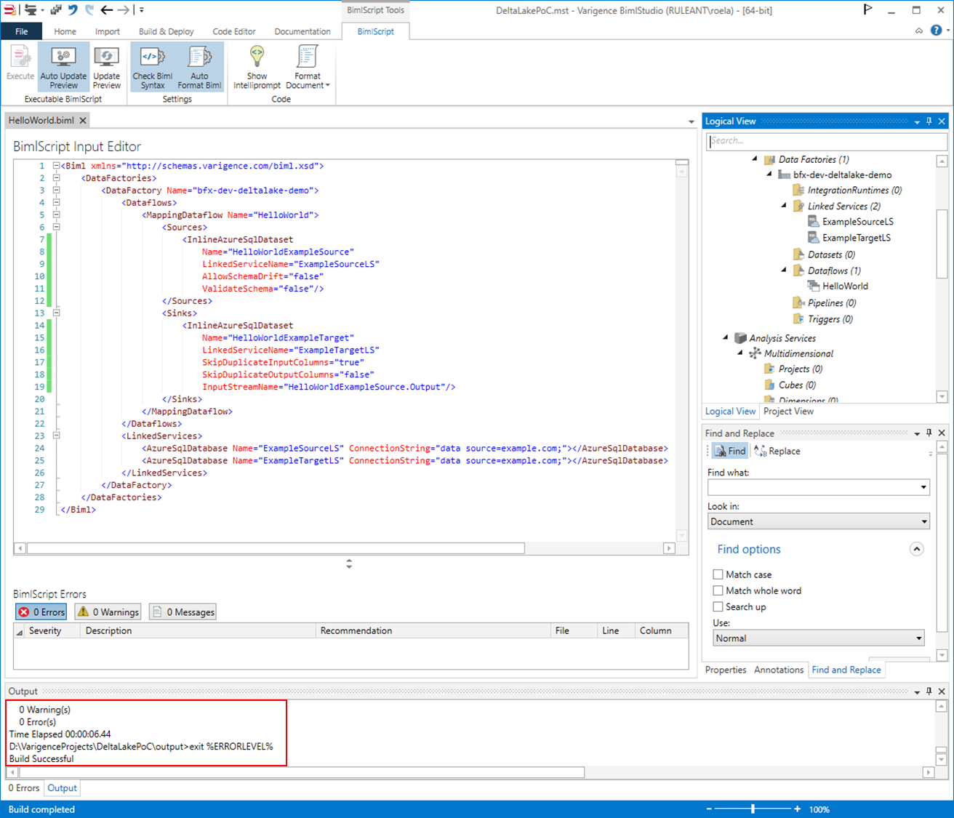Collapse the ribbon with the chevron icon

click(x=919, y=31)
